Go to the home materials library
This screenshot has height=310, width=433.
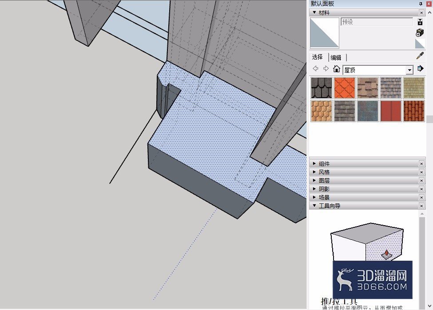tap(336, 69)
